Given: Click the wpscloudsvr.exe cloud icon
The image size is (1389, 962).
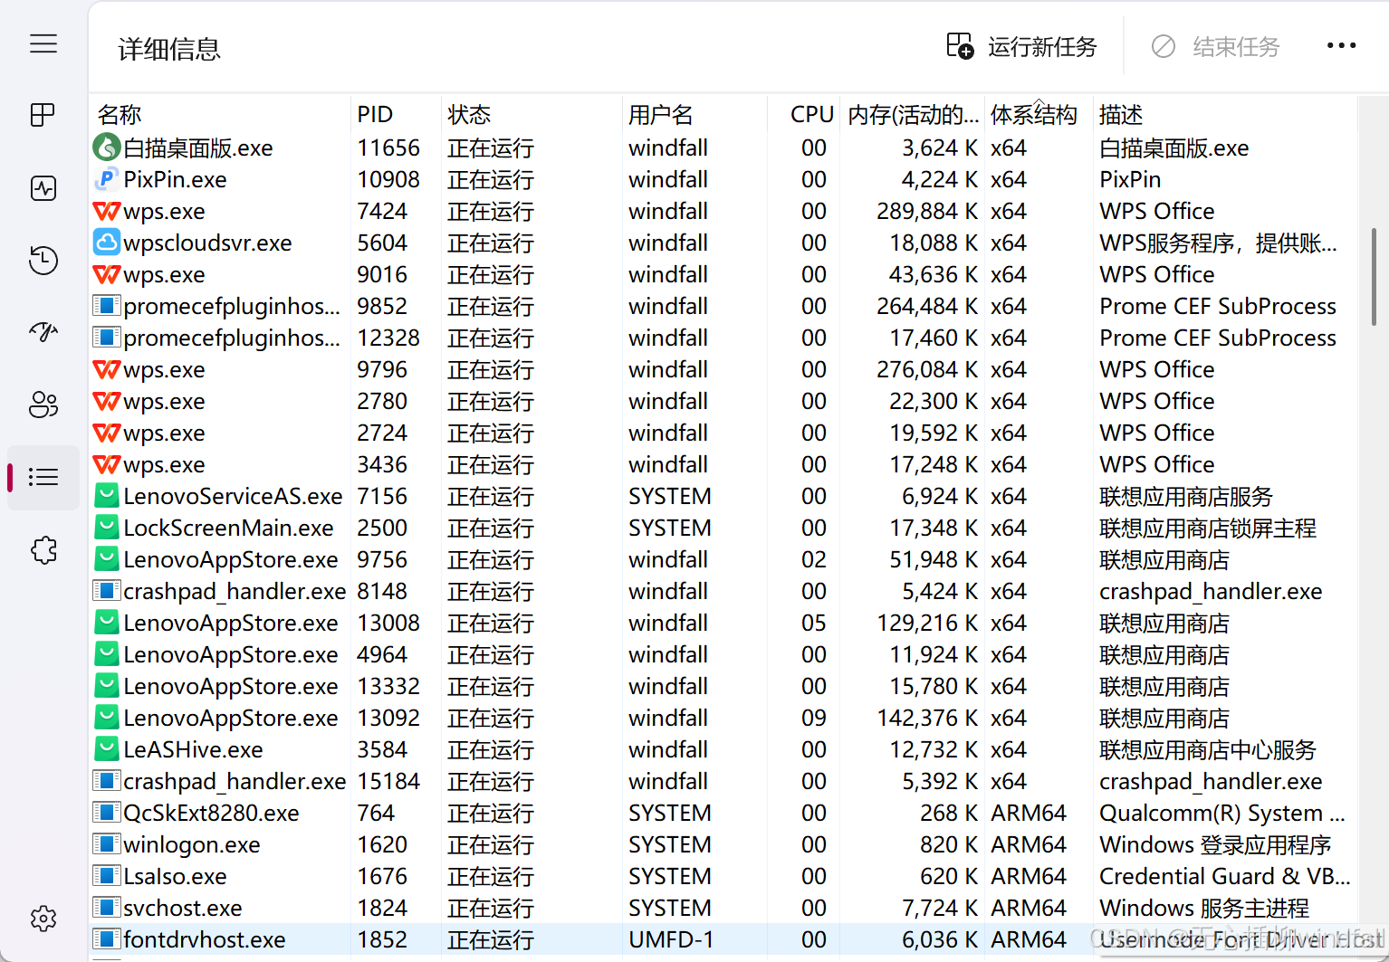Looking at the screenshot, I should (107, 242).
